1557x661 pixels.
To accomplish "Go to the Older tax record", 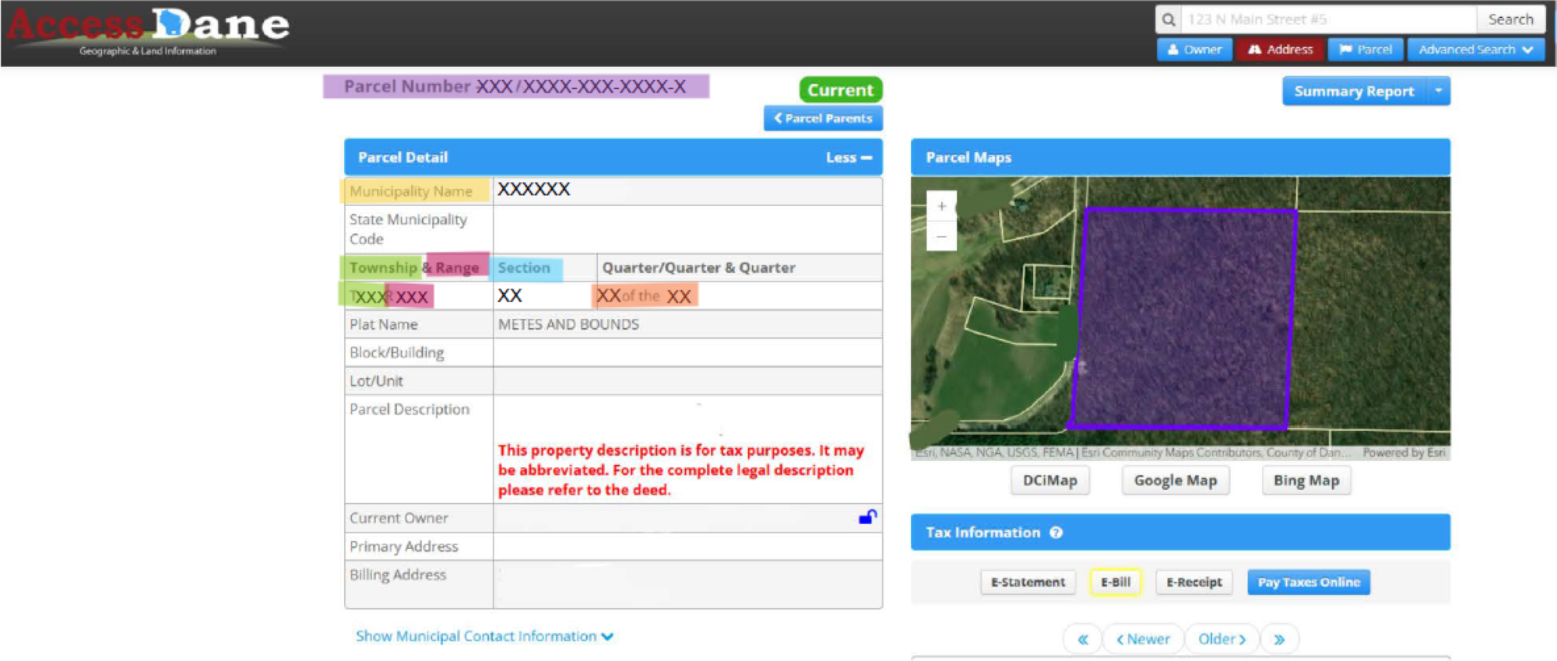I will [x=1221, y=639].
